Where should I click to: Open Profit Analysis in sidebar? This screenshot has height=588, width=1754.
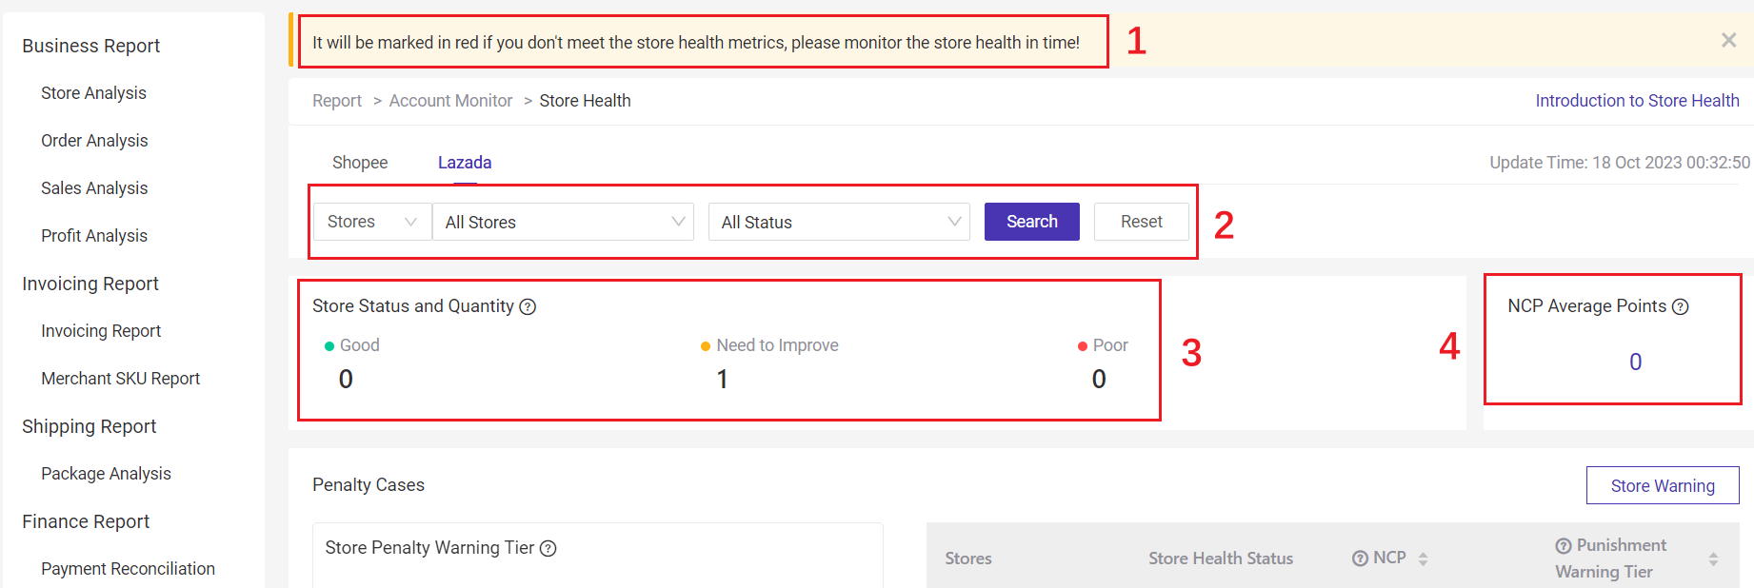point(94,236)
